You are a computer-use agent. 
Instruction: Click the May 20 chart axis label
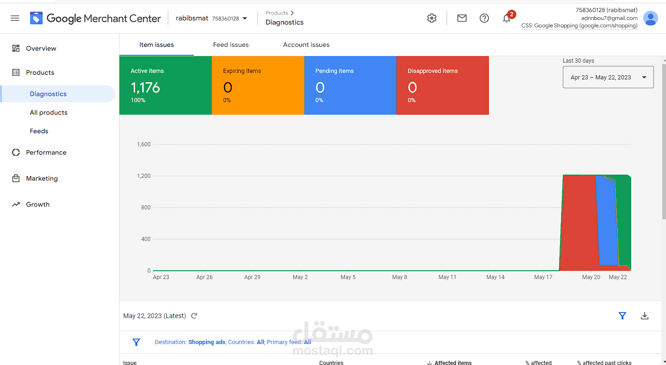click(591, 277)
